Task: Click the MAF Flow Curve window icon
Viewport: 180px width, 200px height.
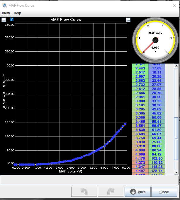Action: pyautogui.click(x=5, y=5)
